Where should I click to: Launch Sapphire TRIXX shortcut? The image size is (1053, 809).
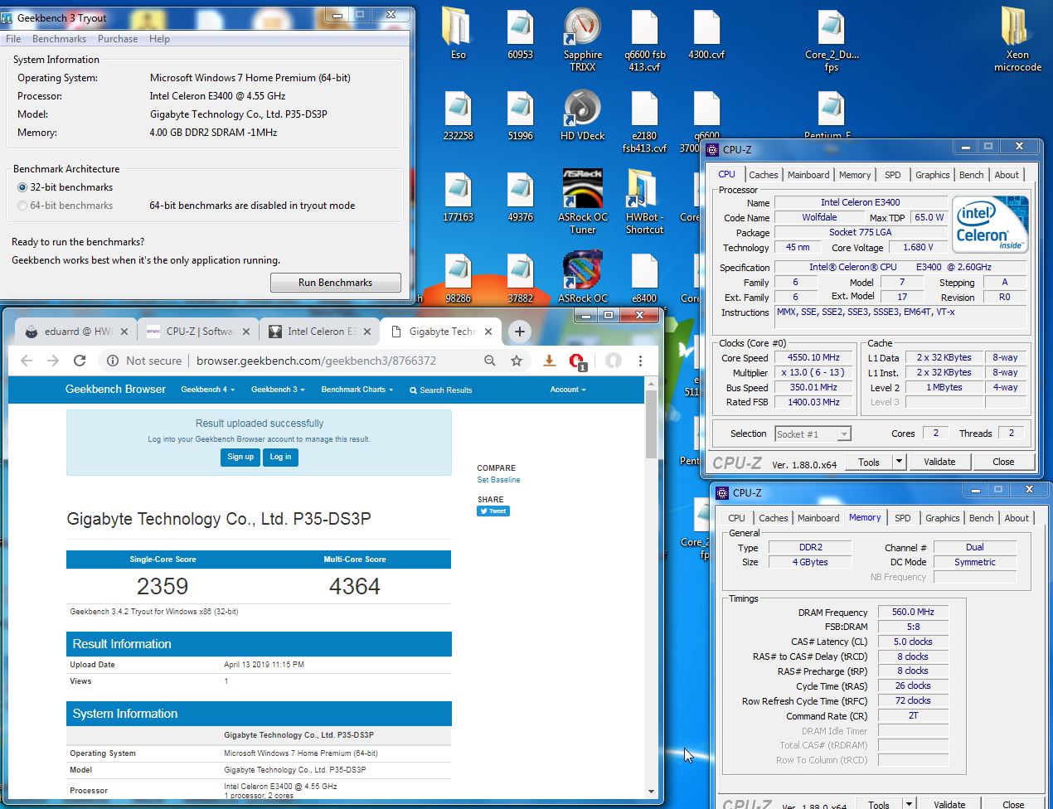pyautogui.click(x=582, y=40)
